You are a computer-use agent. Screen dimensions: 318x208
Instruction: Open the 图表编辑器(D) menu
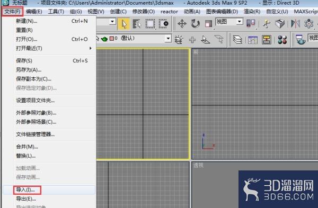[x=222, y=12]
